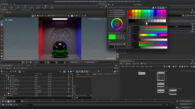Image resolution: width=195 pixels, height=109 pixels.
Task: Toggle visibility icon on PreviewSurface row
Action: pos(68,88)
